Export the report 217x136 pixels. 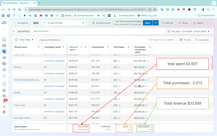point(199,23)
